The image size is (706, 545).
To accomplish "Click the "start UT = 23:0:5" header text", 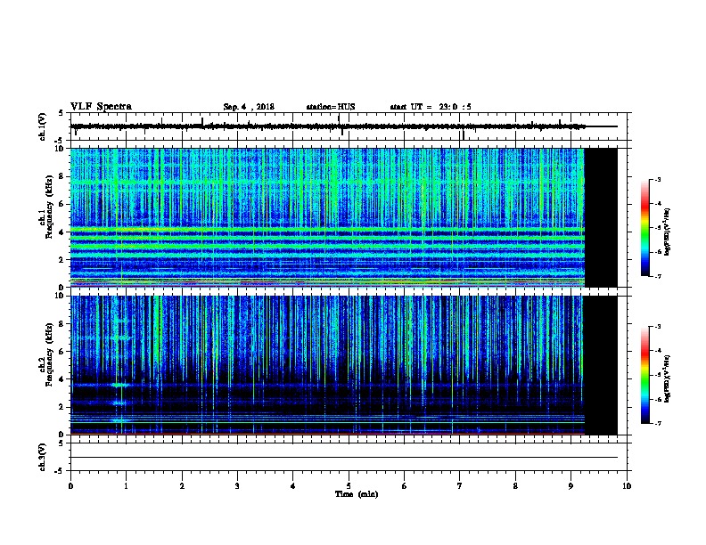I will [431, 107].
